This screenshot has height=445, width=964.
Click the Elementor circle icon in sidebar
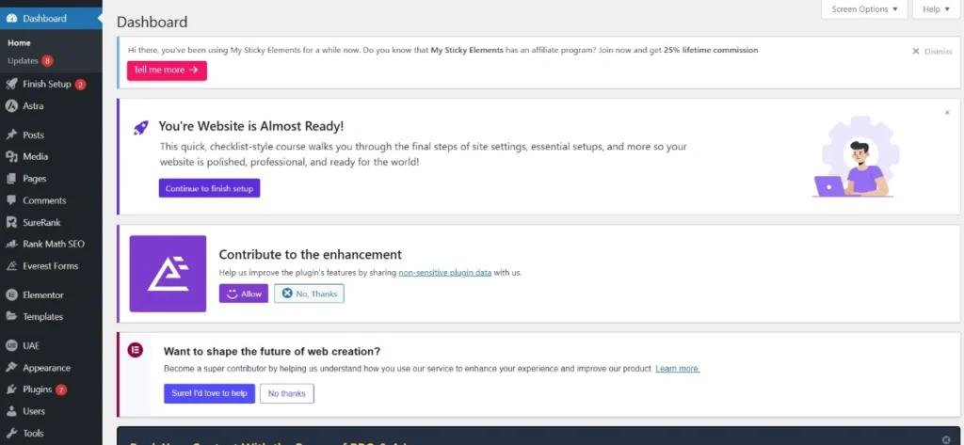click(x=11, y=295)
